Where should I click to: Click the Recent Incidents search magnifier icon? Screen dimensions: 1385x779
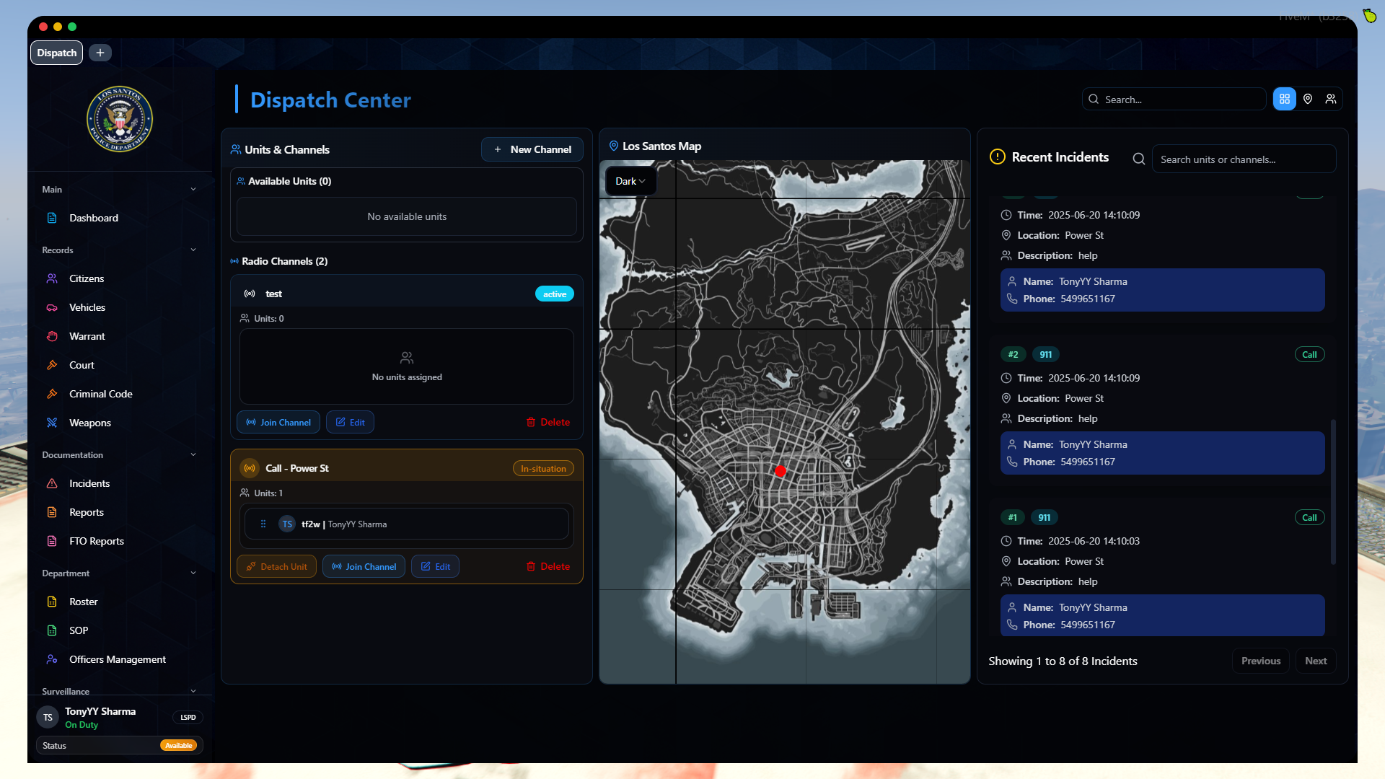coord(1139,159)
